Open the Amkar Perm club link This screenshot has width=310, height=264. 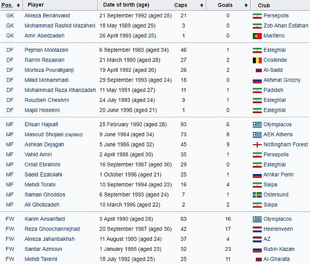[278, 174]
